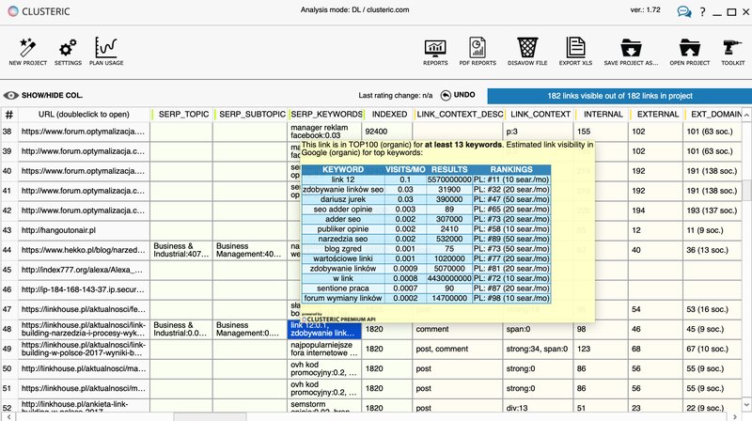The height and width of the screenshot is (421, 752).
Task: Click 'span:0' link context in row 48
Action: pyautogui.click(x=538, y=329)
